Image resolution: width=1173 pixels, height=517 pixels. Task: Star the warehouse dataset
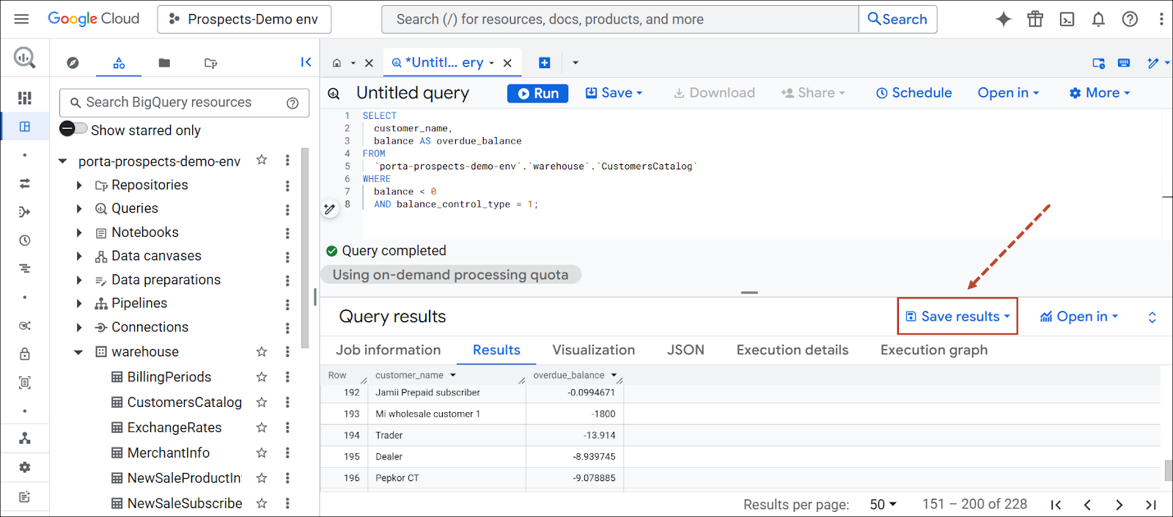click(261, 352)
